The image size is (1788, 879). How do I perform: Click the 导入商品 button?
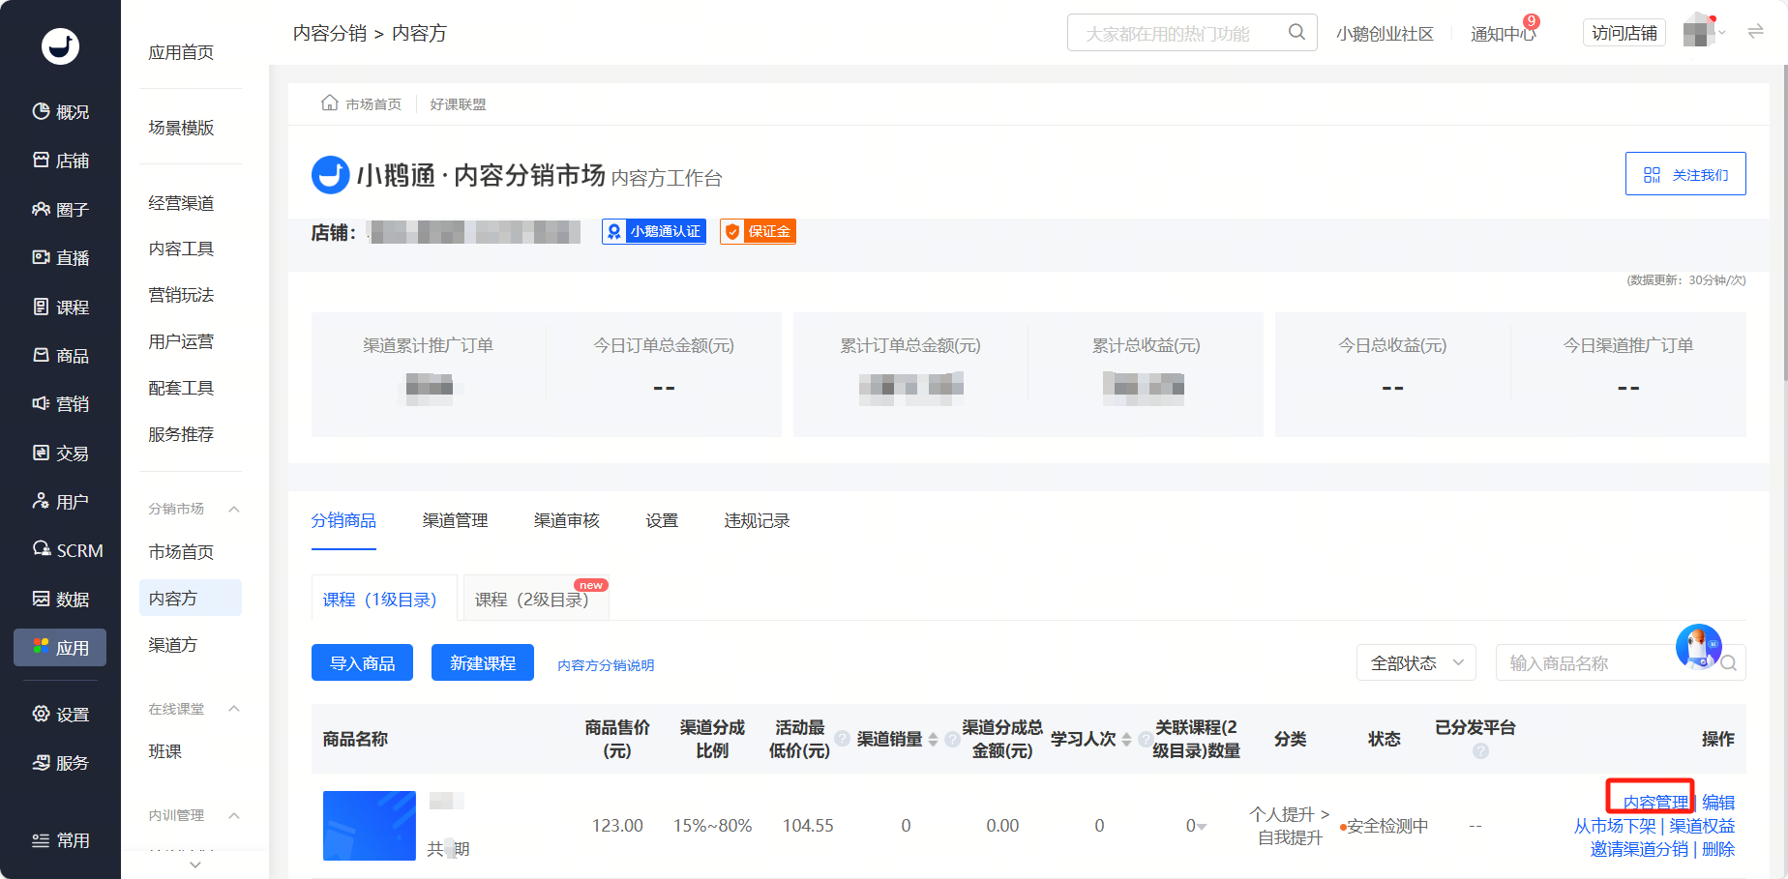pos(362,662)
